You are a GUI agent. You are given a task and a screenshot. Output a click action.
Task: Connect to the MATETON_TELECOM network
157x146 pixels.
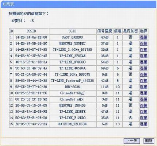click(143, 124)
